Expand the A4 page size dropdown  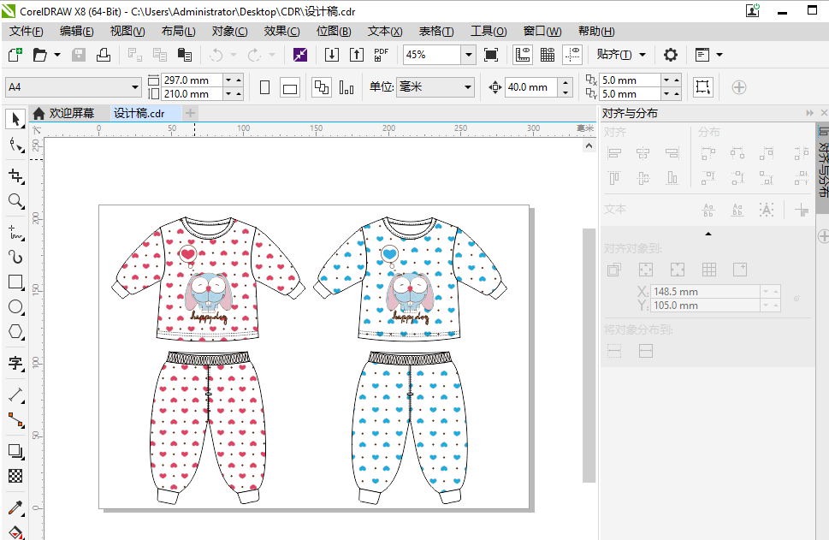click(135, 87)
